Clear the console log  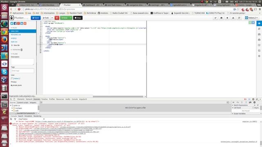point(11,119)
